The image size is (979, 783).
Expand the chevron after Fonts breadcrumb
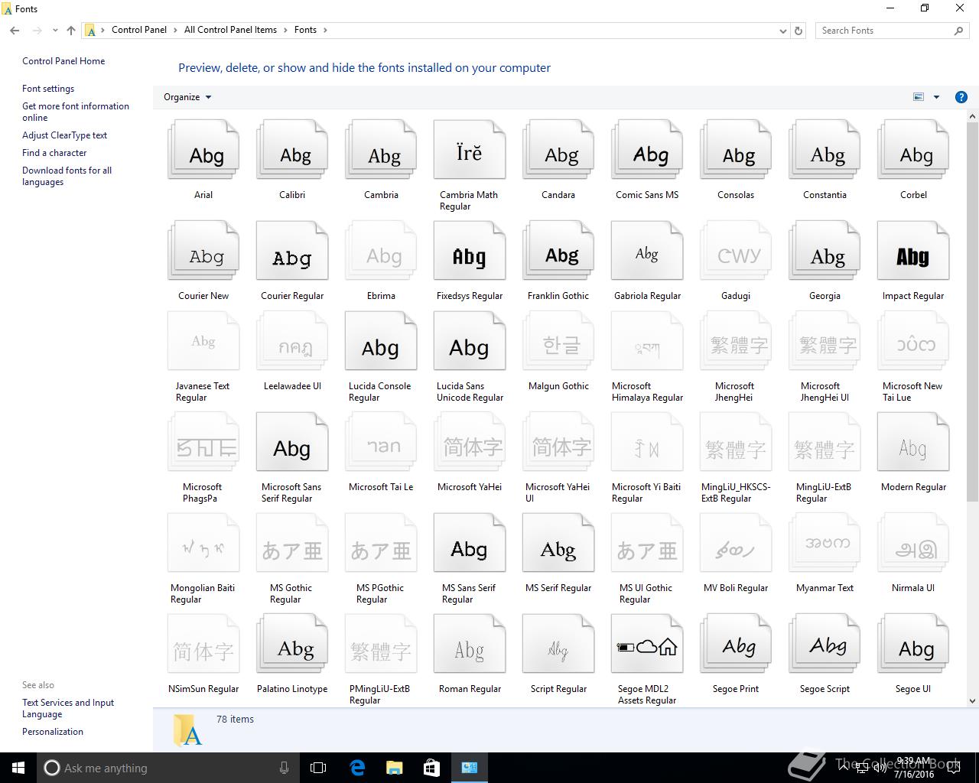(x=325, y=30)
